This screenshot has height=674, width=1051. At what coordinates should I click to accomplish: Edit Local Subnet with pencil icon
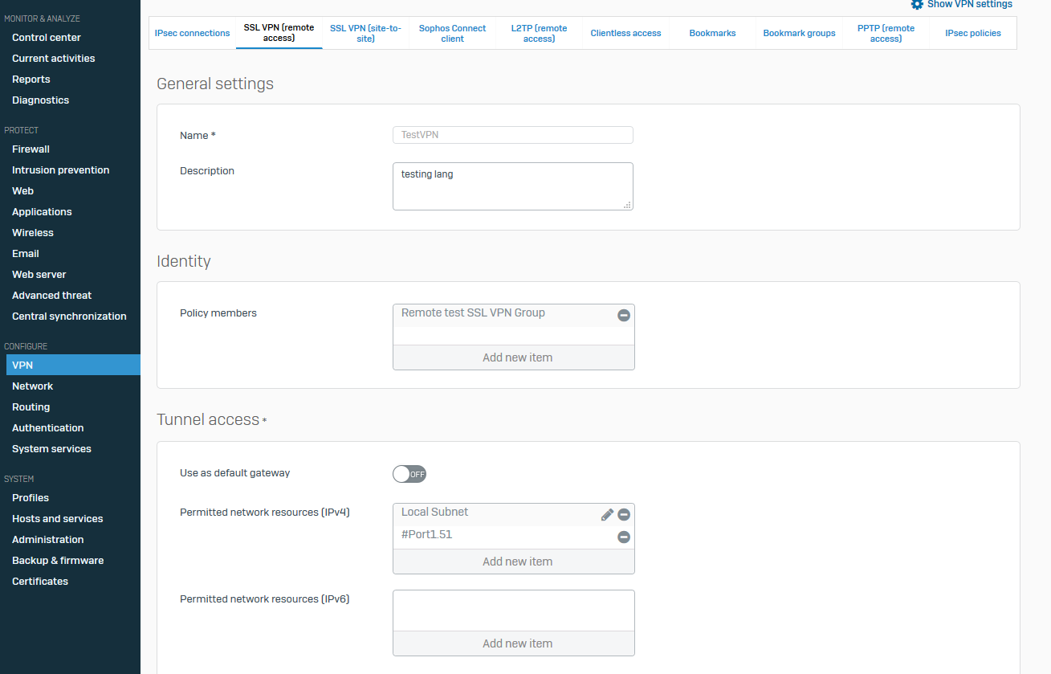point(607,515)
